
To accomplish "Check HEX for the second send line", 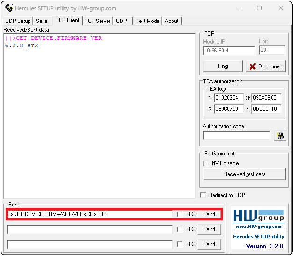I will click(179, 229).
